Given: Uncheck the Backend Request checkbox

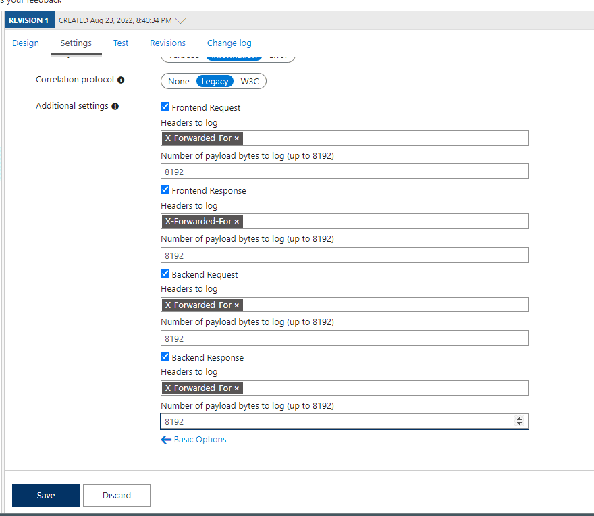Looking at the screenshot, I should (x=165, y=274).
